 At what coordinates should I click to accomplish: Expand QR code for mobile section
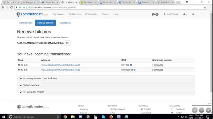coord(106,92)
